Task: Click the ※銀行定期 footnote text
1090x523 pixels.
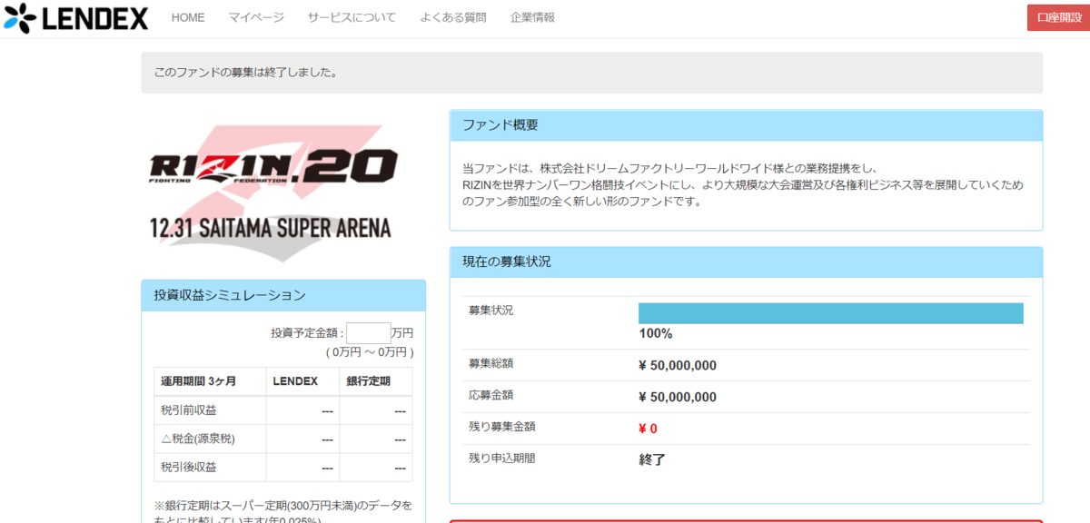Action: (x=283, y=513)
